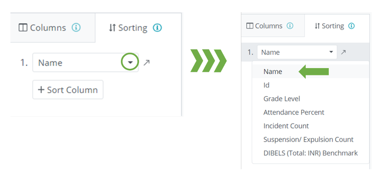Choose Name from the sort dropdown list
Screen dimensions: 383x173
273,72
